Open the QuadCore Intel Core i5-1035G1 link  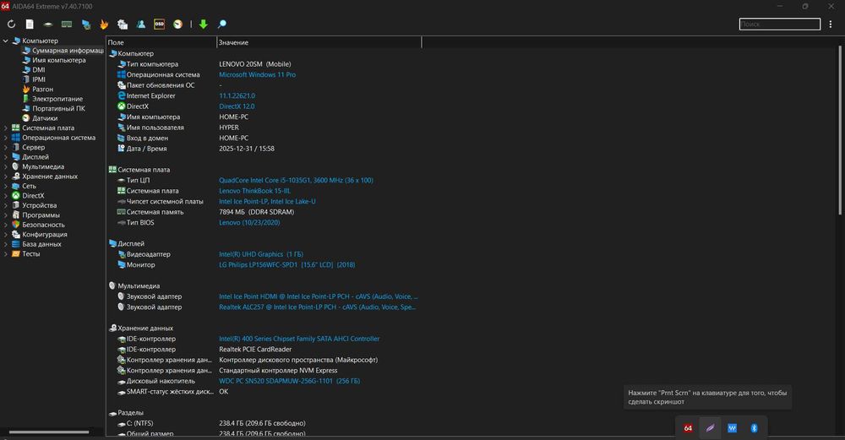tap(296, 181)
